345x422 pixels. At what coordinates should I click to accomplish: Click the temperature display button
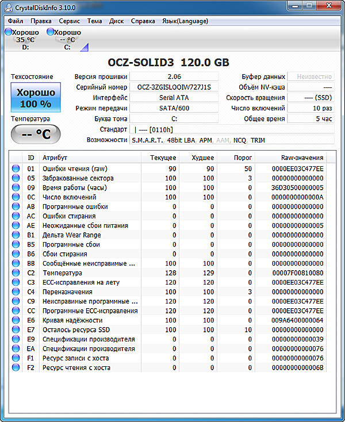(36, 134)
